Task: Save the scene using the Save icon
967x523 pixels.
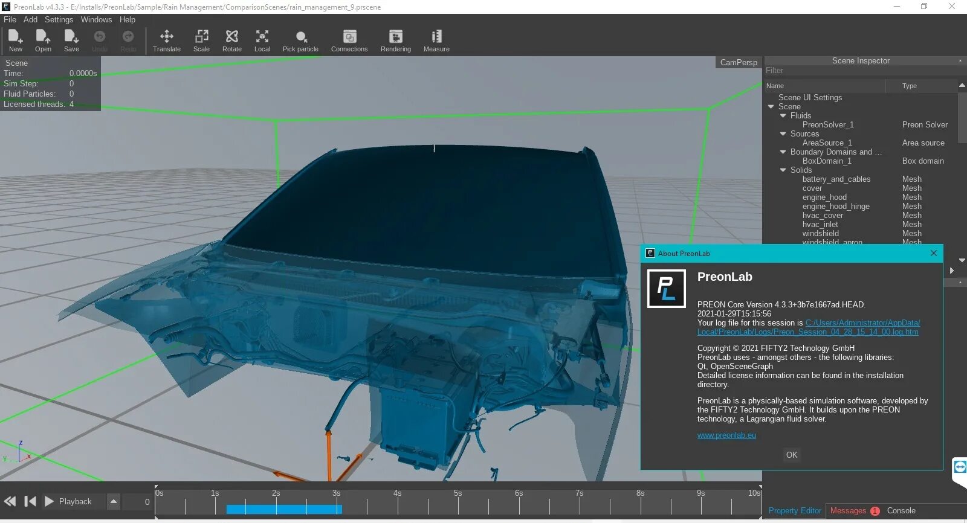Action: (71, 37)
